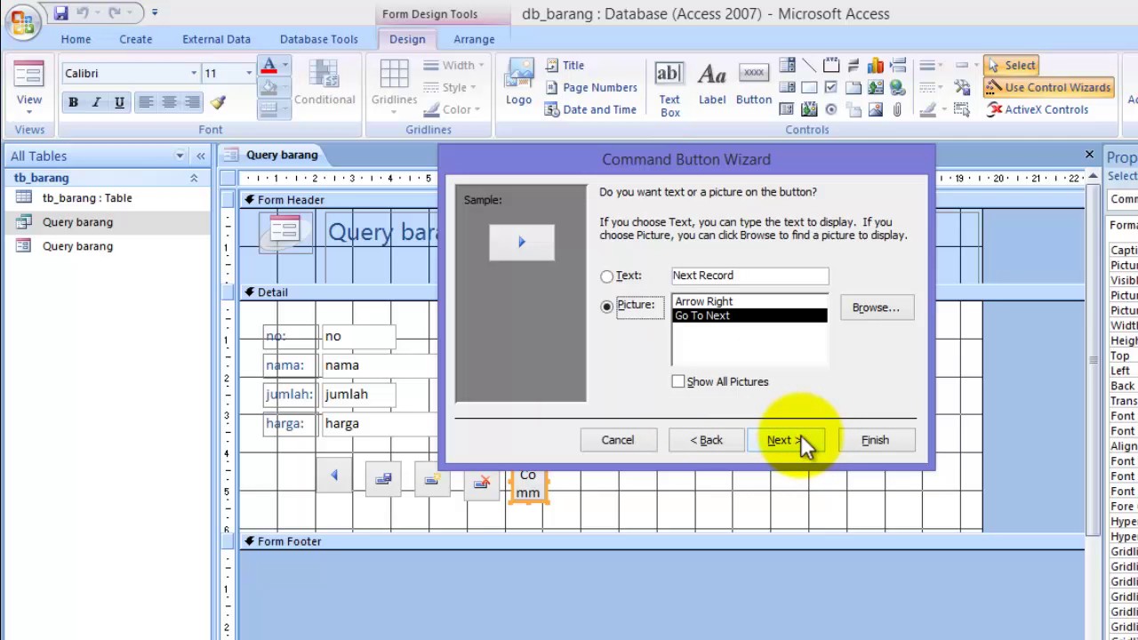1138x640 pixels.
Task: Select the Button control tool
Action: click(x=754, y=83)
